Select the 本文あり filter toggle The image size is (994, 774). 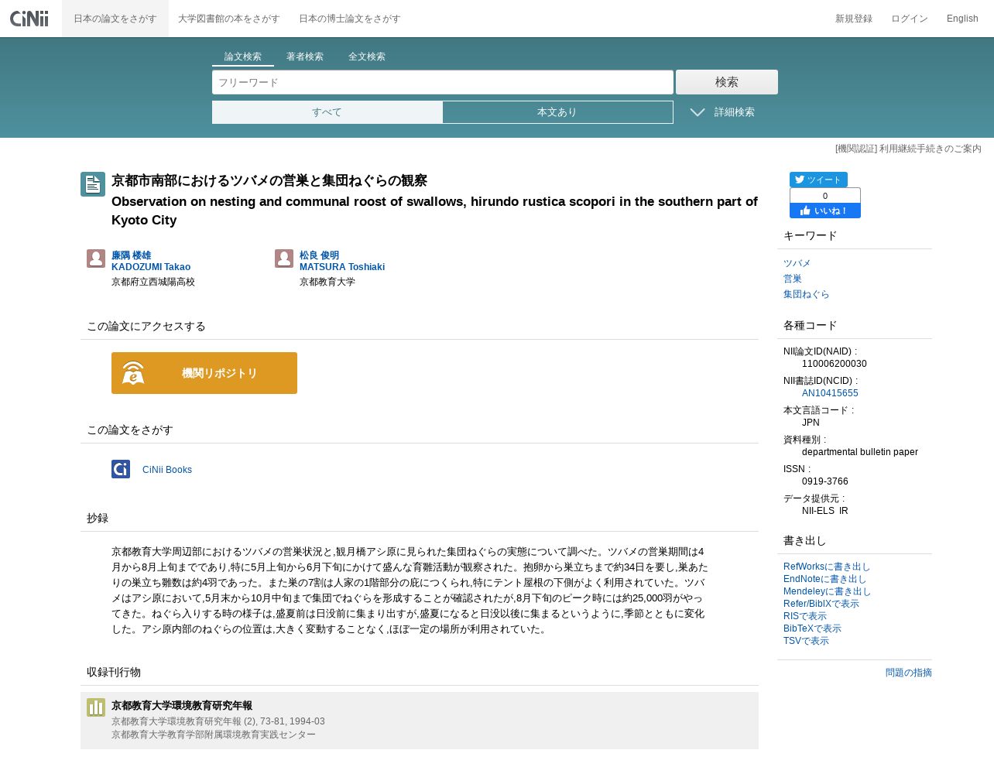pyautogui.click(x=557, y=112)
